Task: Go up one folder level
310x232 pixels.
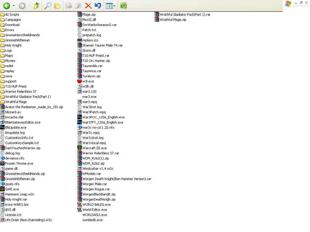Action: 37,6
